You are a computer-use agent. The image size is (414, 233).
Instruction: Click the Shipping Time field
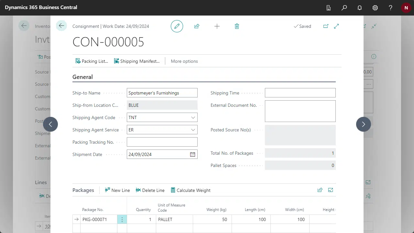[300, 93]
